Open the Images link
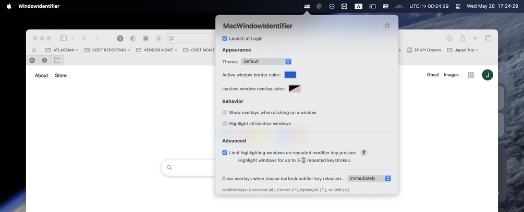Image resolution: width=524 pixels, height=212 pixels. tap(451, 75)
